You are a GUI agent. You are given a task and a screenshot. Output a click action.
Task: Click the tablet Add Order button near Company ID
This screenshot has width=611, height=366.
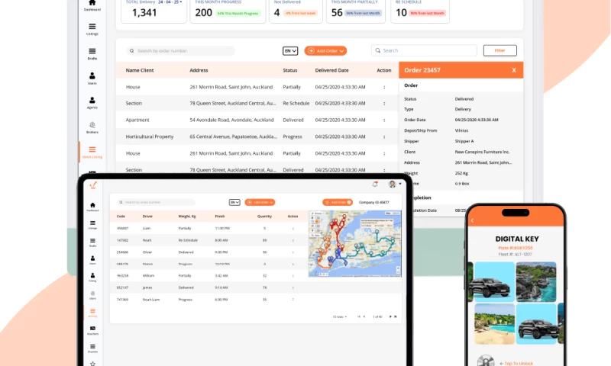click(338, 202)
